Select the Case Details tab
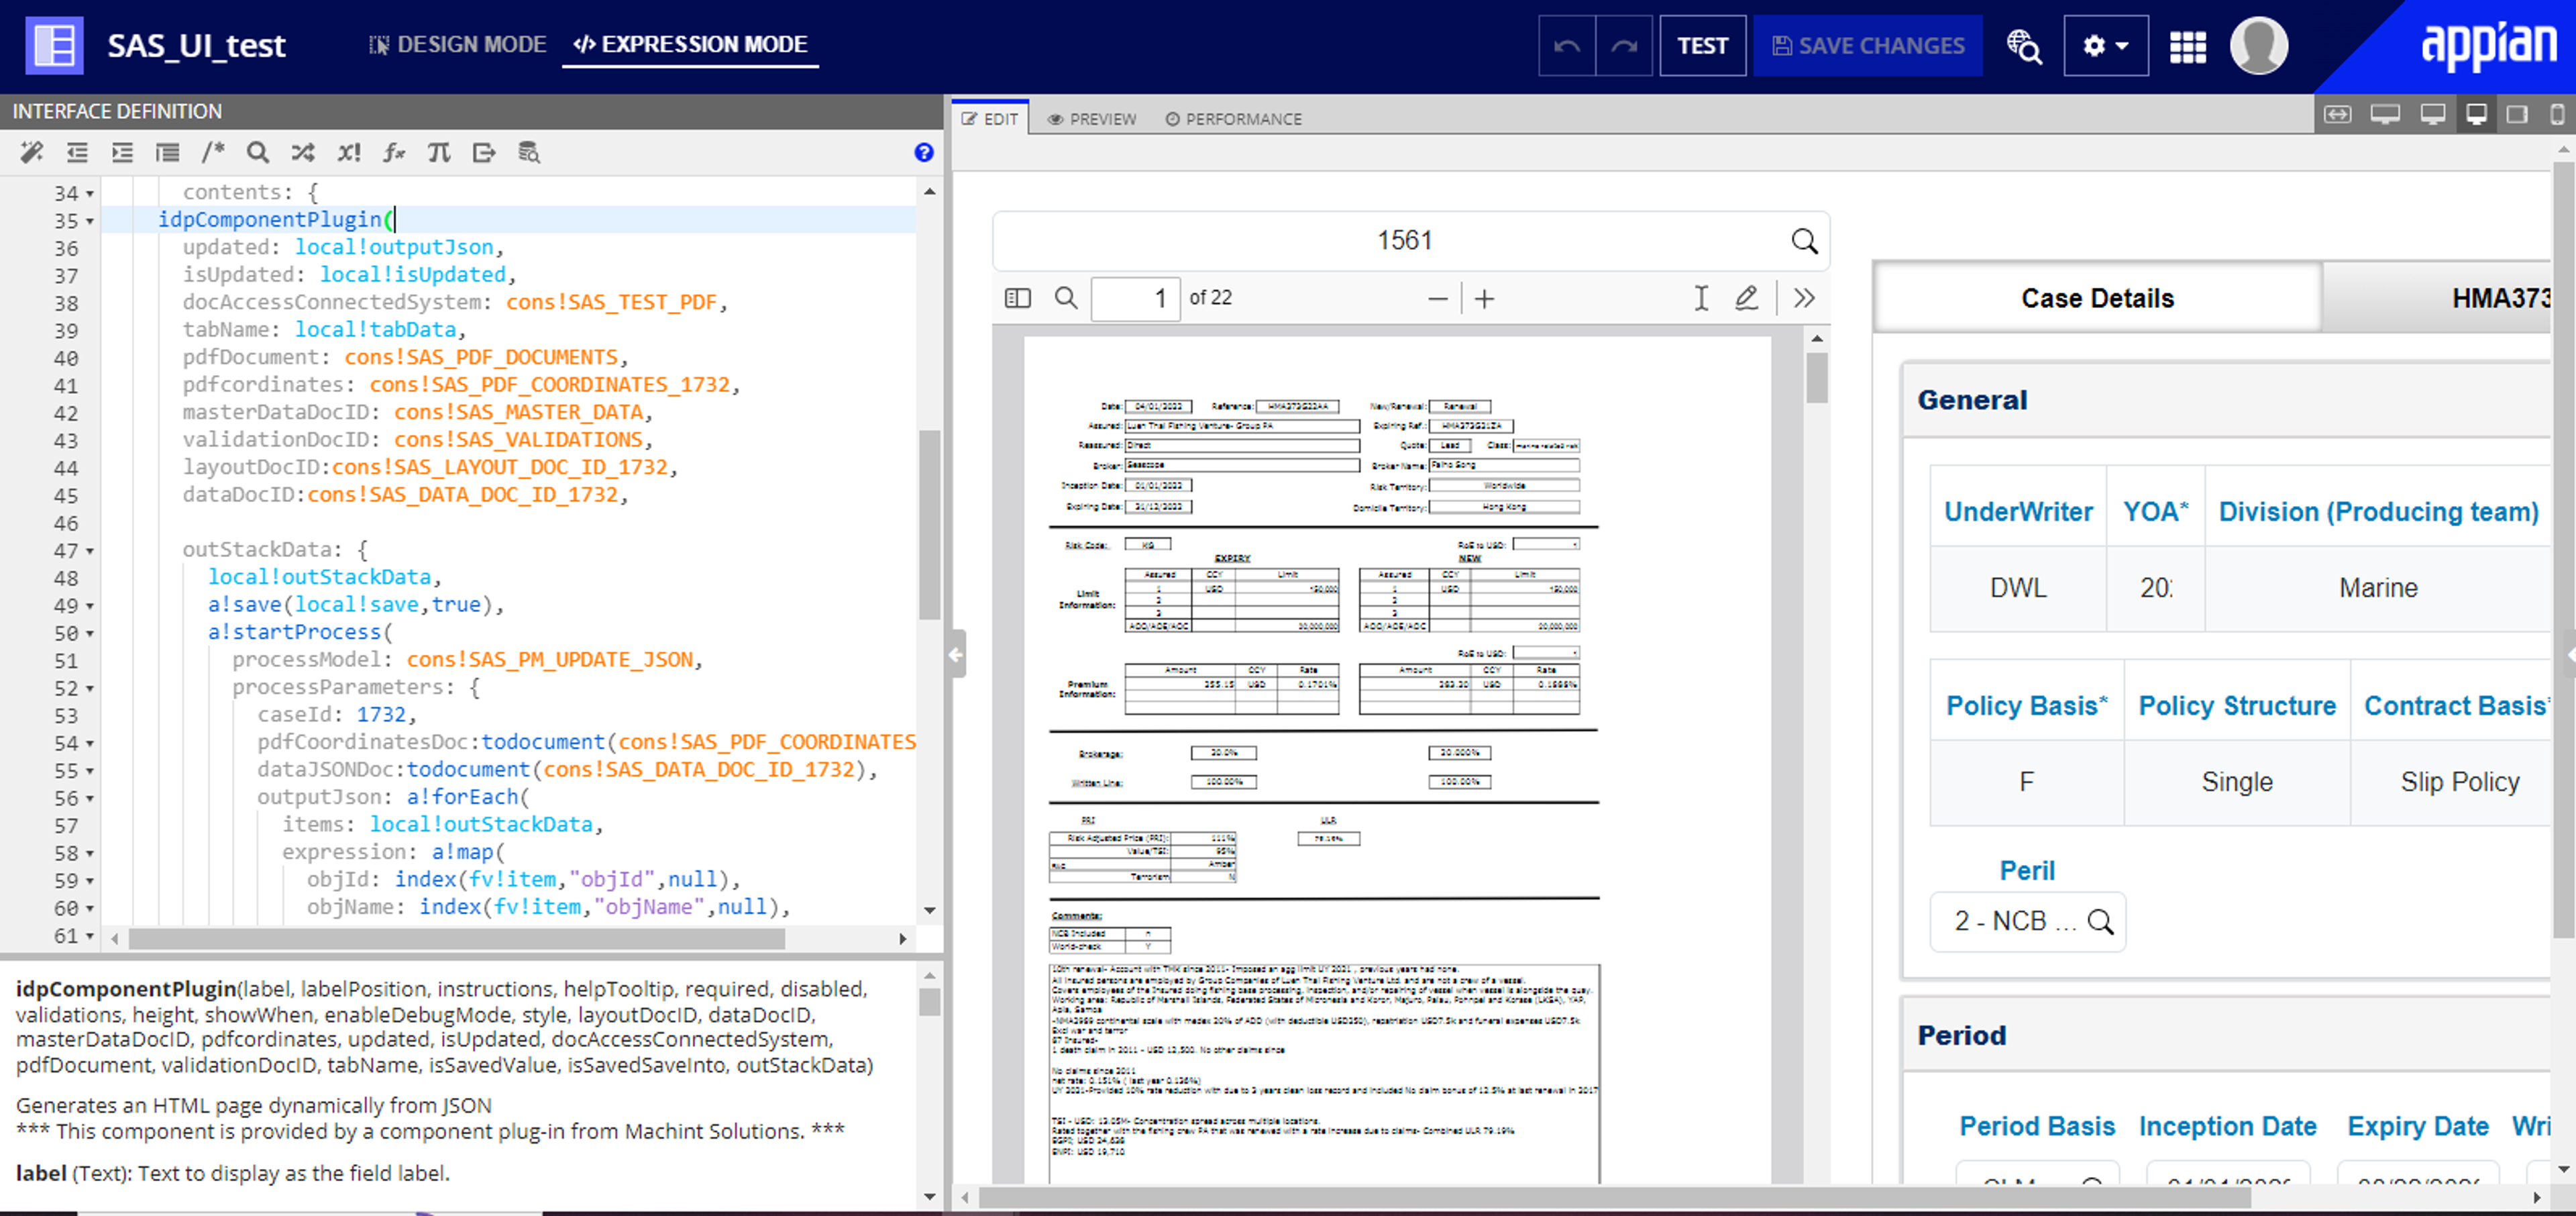2576x1216 pixels. (x=2097, y=298)
